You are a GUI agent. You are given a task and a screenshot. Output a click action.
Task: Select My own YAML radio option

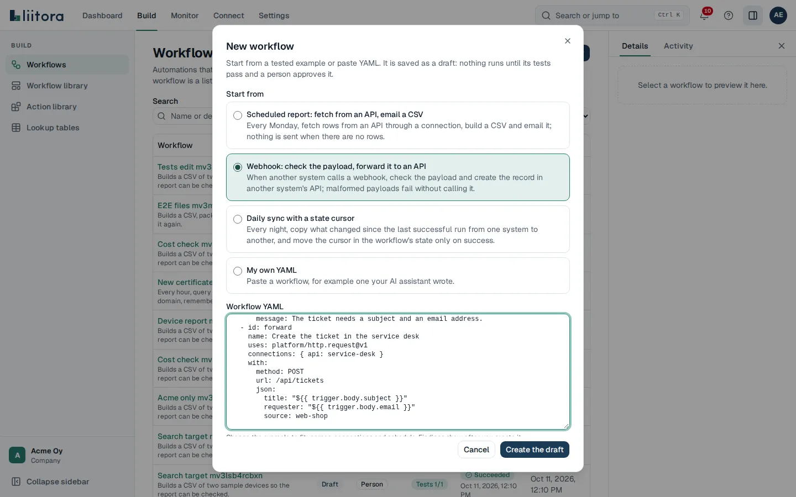click(x=238, y=271)
